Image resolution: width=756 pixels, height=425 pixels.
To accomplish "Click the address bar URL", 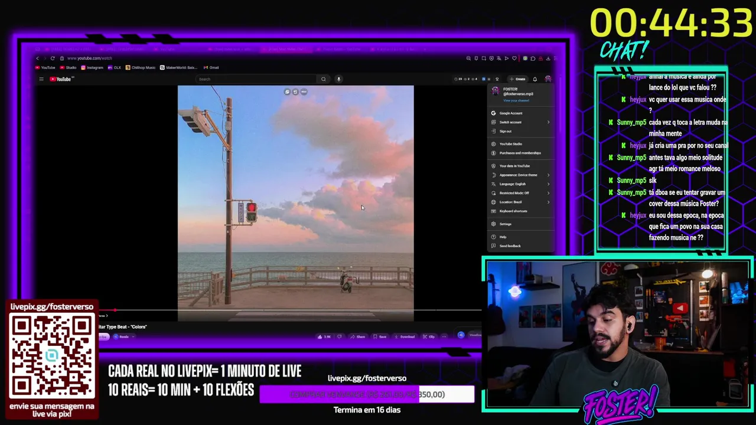I will tap(90, 58).
